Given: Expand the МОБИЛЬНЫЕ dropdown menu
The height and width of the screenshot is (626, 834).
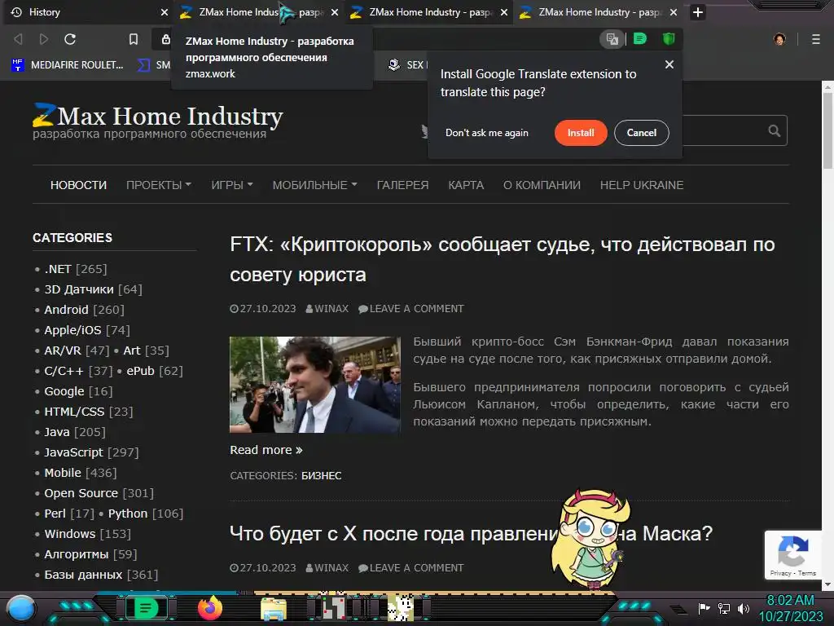Looking at the screenshot, I should pos(315,185).
